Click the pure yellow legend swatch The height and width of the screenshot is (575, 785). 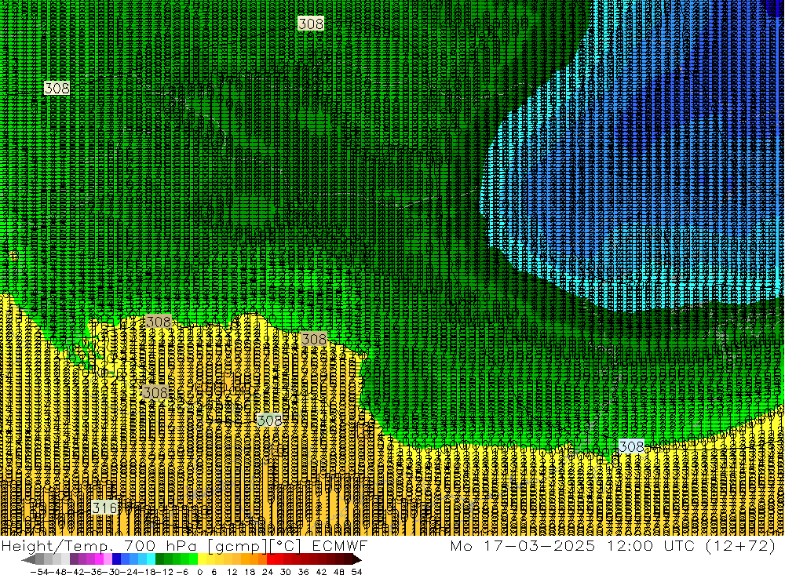pos(203,559)
